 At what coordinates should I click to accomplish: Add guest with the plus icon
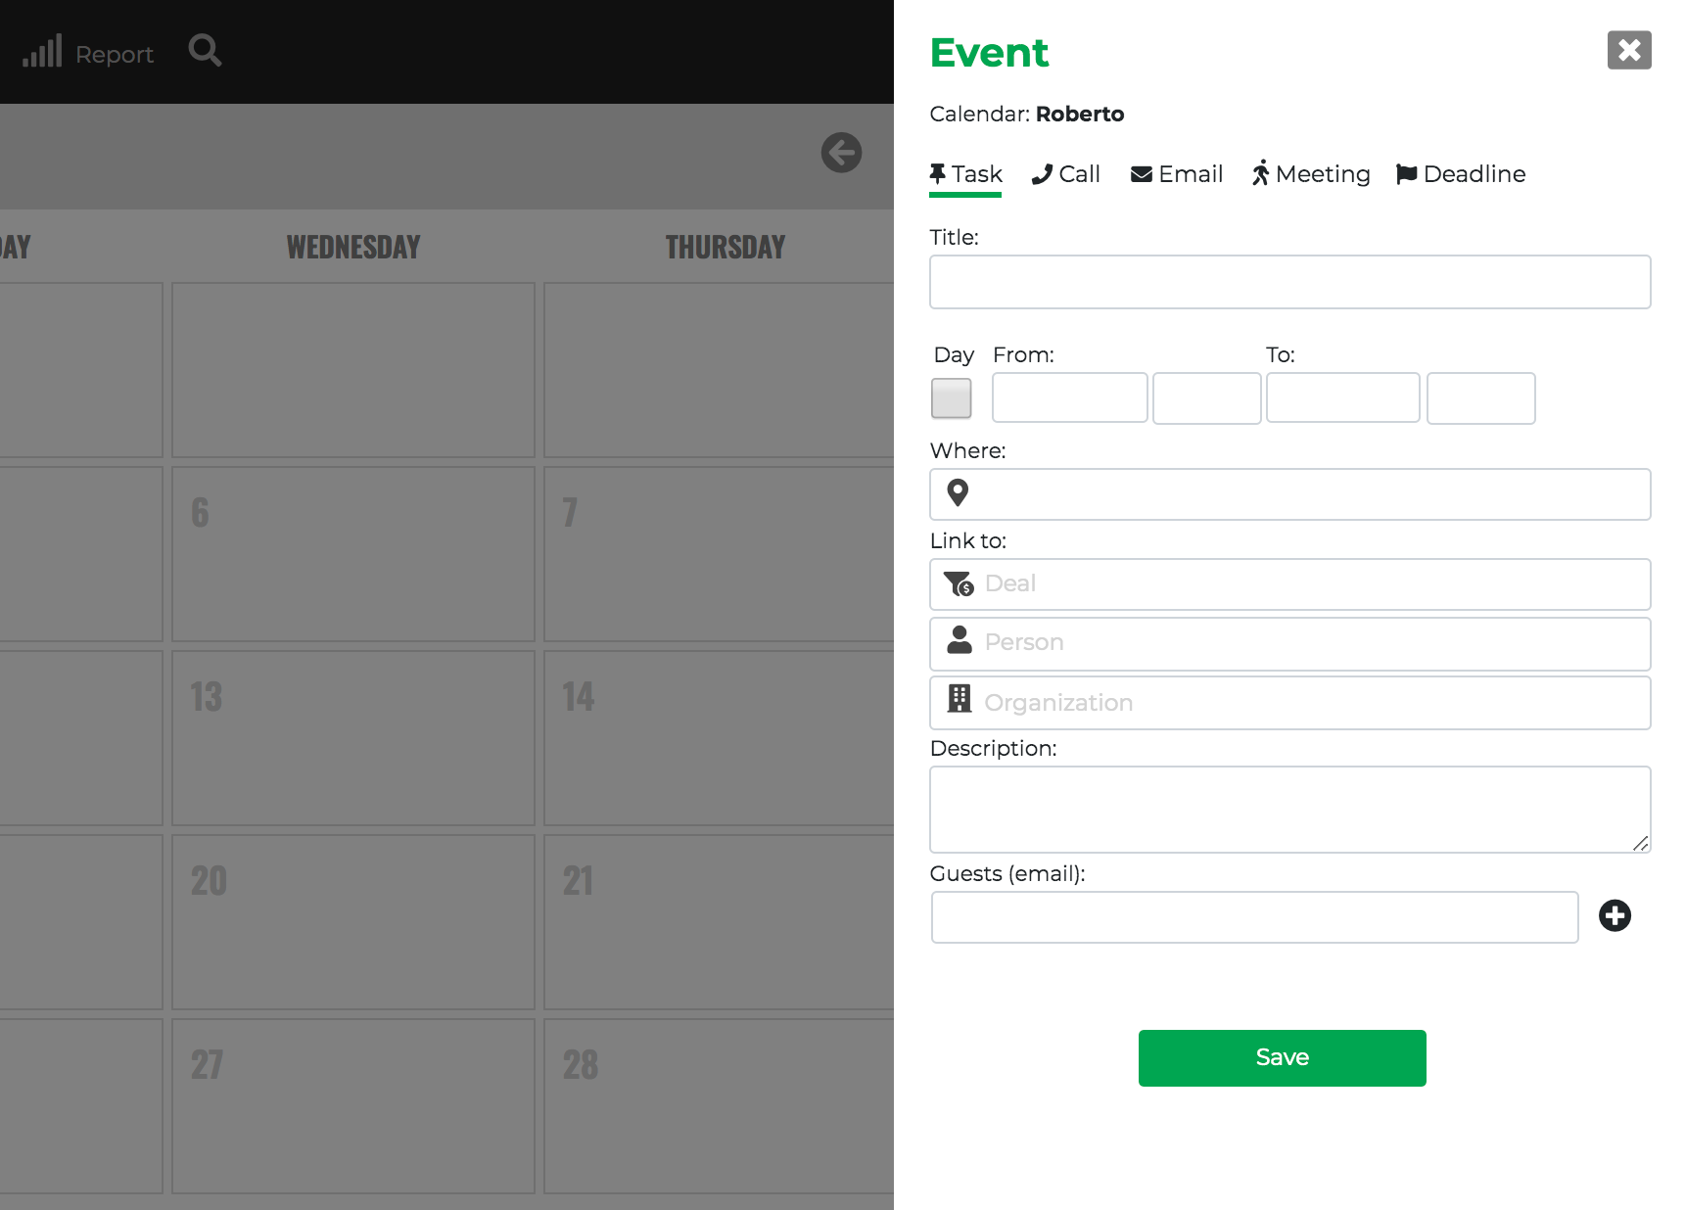click(1615, 916)
